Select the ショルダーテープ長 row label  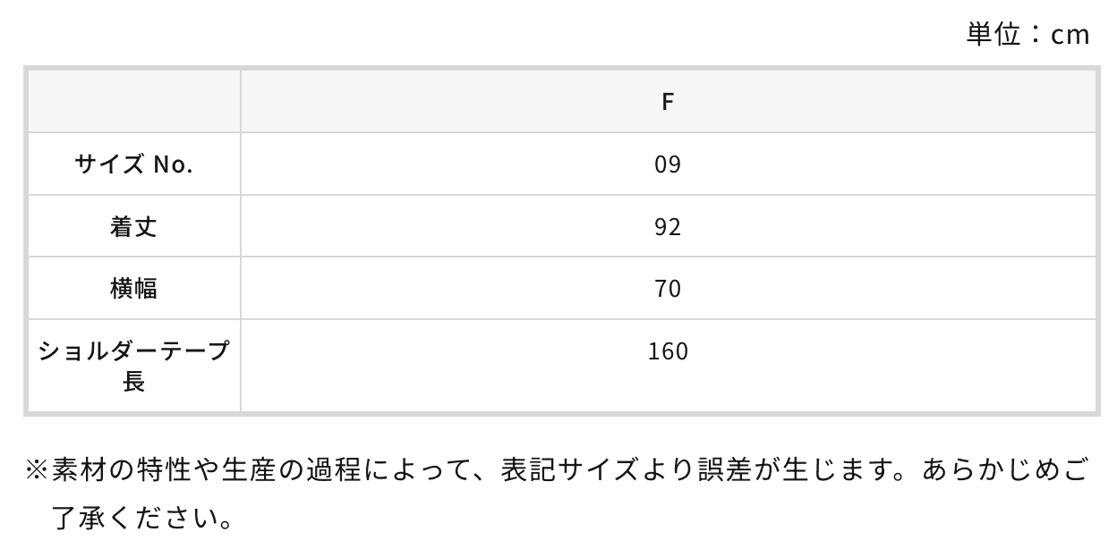coord(134,351)
